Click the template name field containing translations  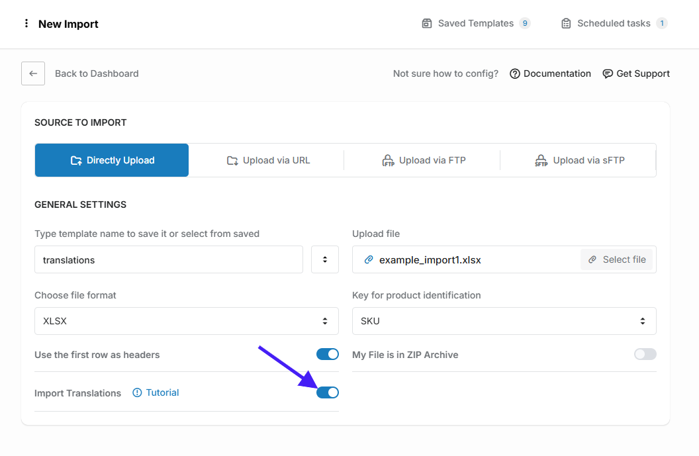pos(169,260)
